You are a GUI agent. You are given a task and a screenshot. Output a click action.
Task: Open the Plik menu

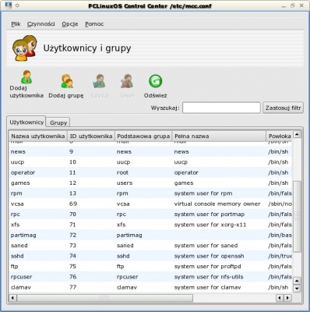[x=16, y=24]
